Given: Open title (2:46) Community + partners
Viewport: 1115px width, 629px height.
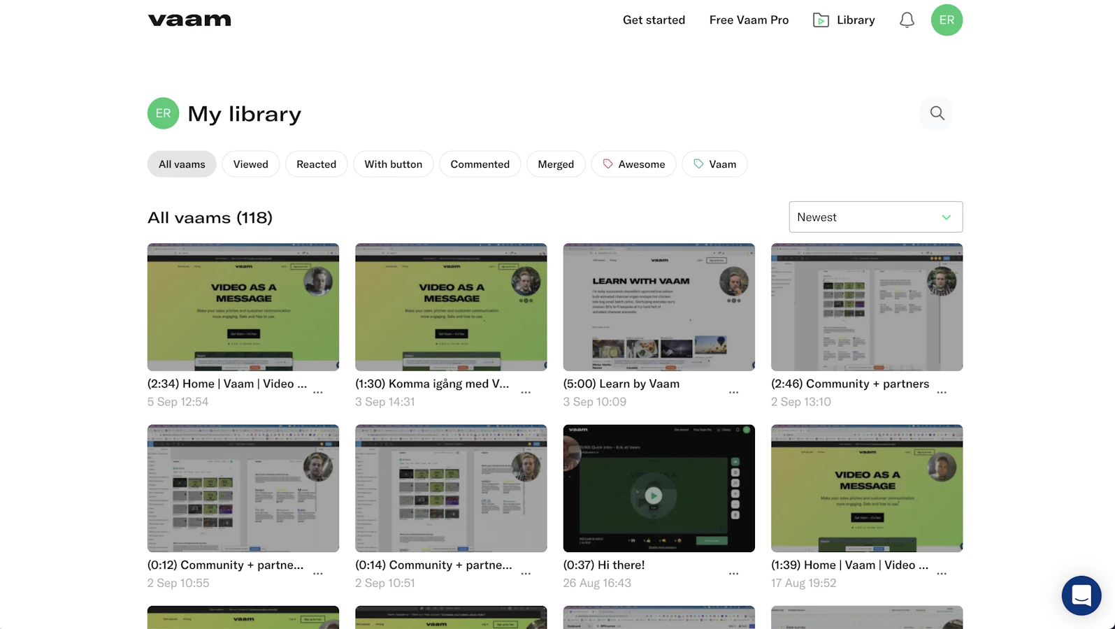Looking at the screenshot, I should pos(850,384).
